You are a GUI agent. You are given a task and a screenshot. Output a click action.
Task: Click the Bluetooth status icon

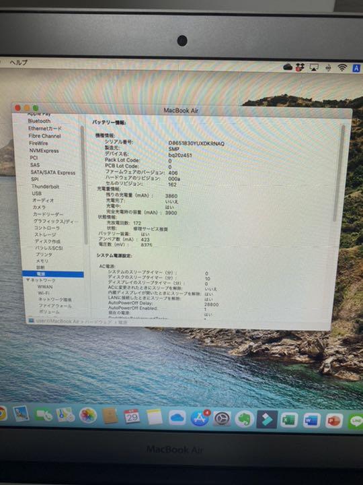[x=328, y=68]
